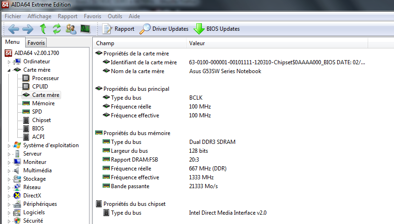
Task: Open the Rapport report button
Action: point(118,29)
